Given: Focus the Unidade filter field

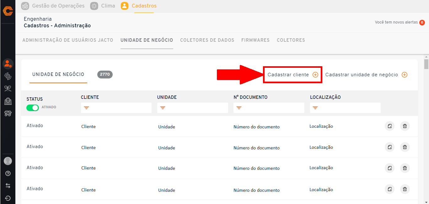Looking at the screenshot, I should pyautogui.click(x=193, y=108).
